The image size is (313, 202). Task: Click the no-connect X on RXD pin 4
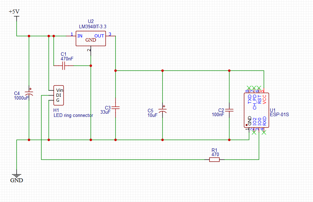(264, 132)
